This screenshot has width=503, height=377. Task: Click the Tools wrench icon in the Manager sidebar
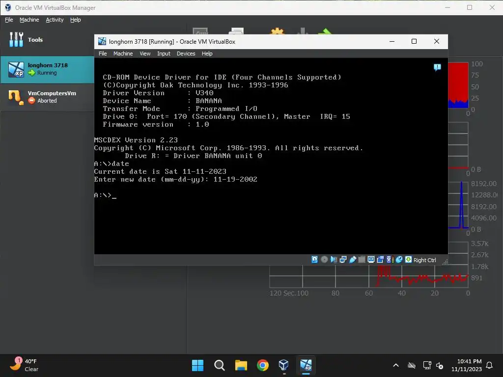point(16,39)
